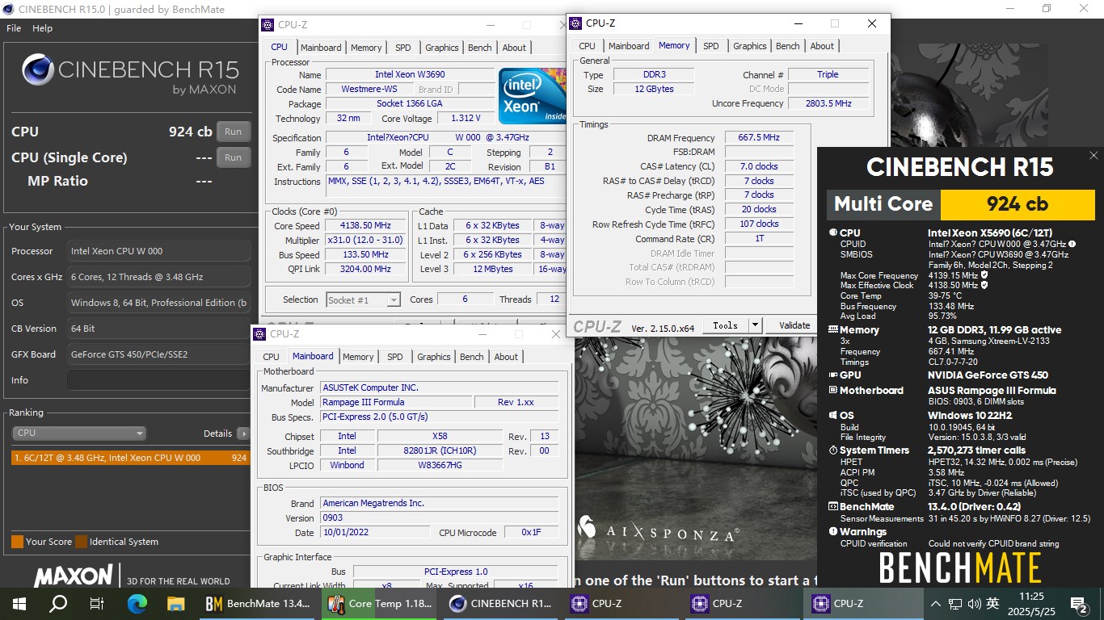
Task: Open the notification center icon
Action: click(x=1079, y=603)
